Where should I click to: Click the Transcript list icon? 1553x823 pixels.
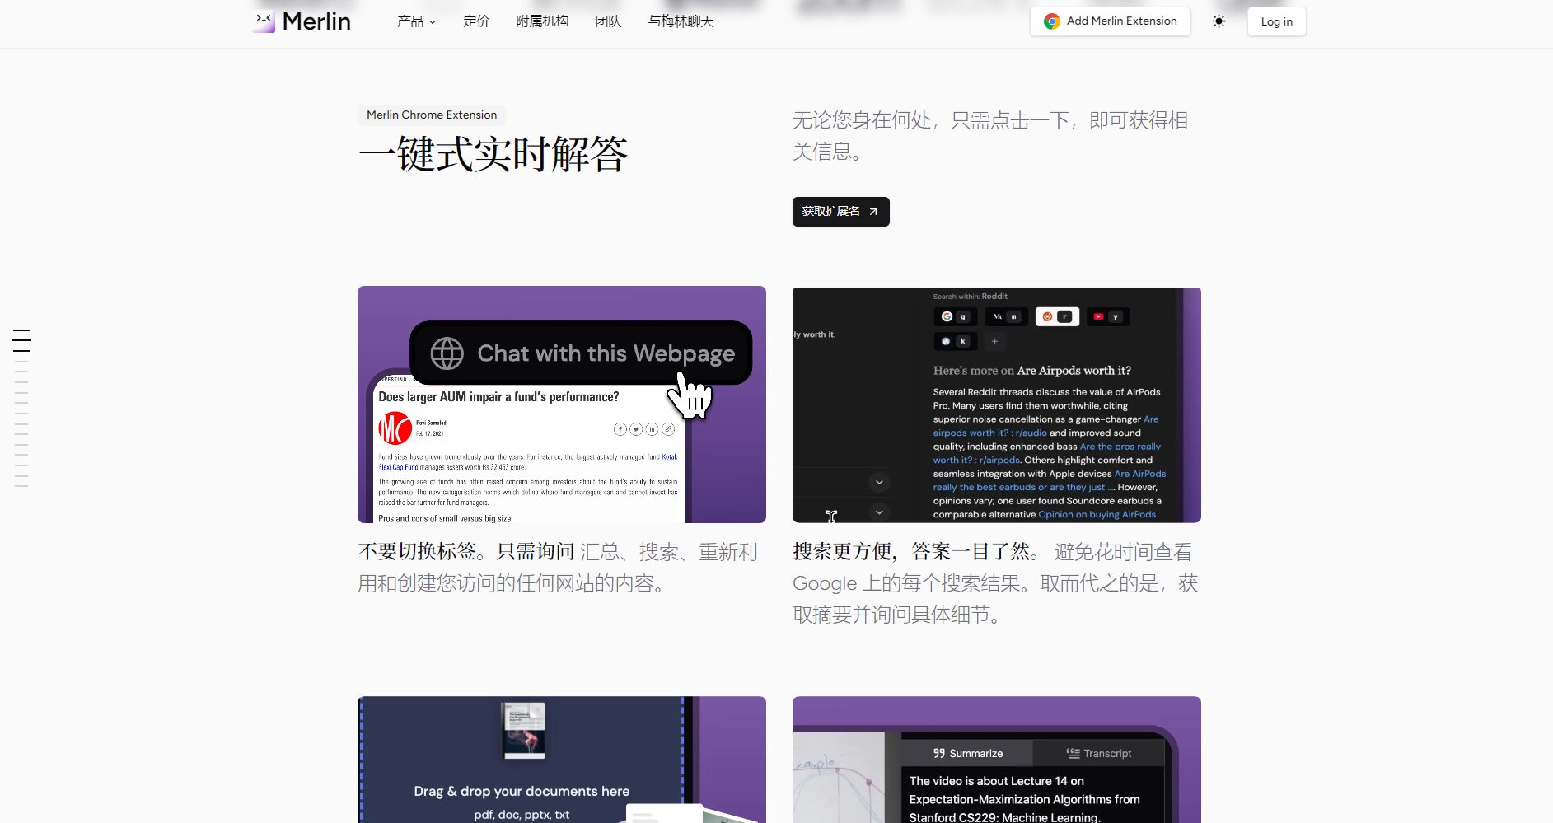point(1073,752)
